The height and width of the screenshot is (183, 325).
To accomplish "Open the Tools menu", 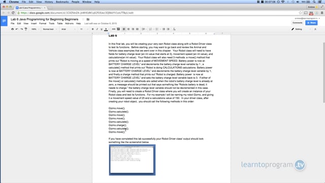I will (x=52, y=23).
